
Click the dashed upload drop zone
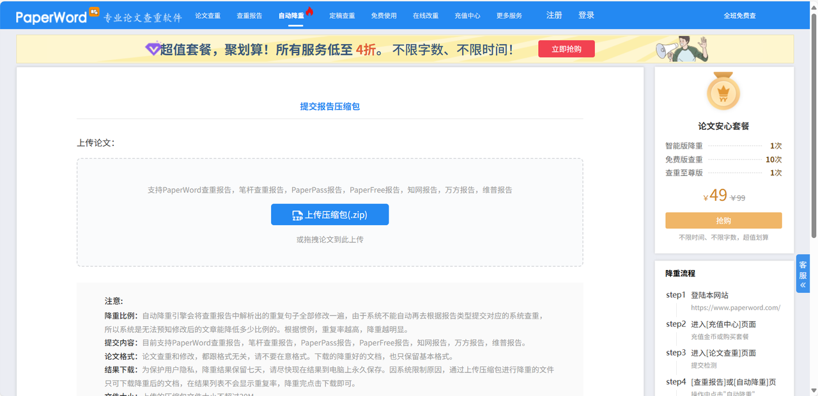[x=330, y=212]
